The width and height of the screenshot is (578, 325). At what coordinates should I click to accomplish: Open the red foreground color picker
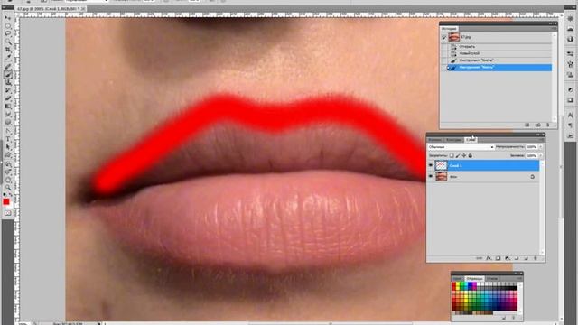click(6, 201)
